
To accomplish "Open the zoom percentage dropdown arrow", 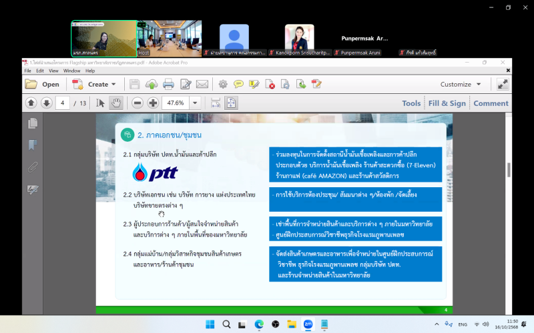I will click(195, 103).
